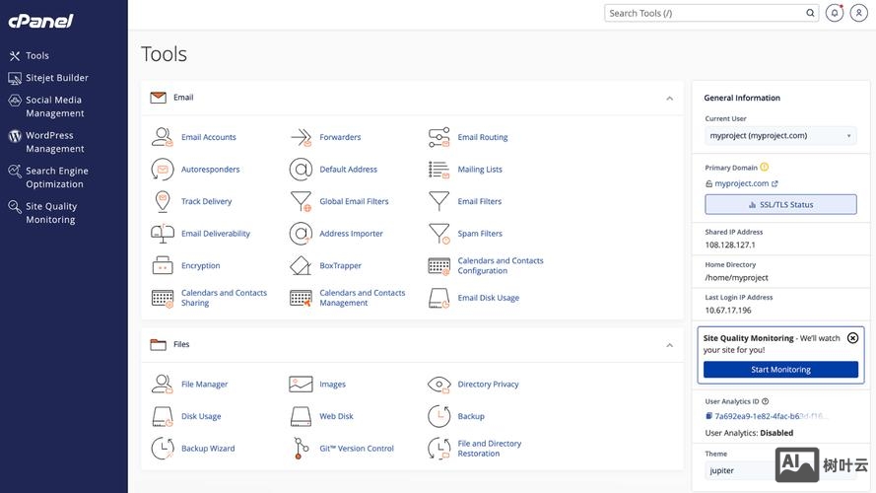The image size is (876, 493).
Task: Collapse the Files section
Action: point(669,345)
